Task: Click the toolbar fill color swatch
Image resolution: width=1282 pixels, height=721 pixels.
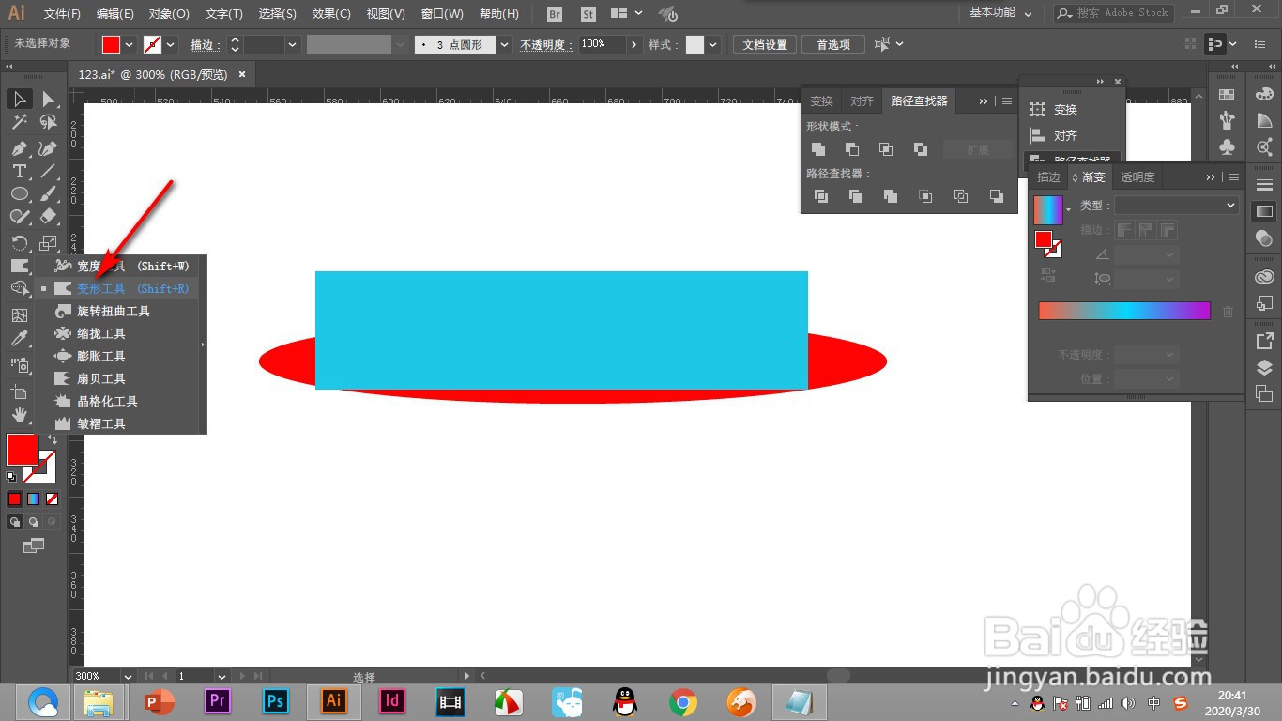Action: click(x=22, y=449)
